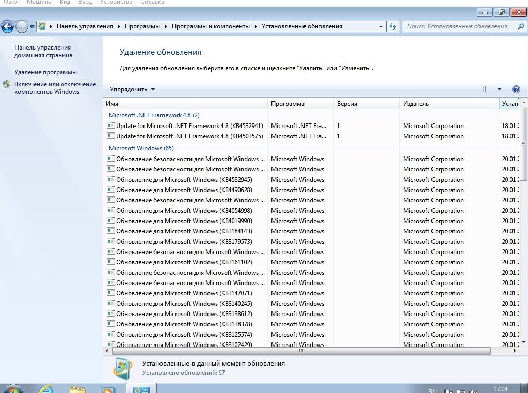The height and width of the screenshot is (393, 528).
Task: Click the active Control Panel taskbar button
Action: pos(141,388)
